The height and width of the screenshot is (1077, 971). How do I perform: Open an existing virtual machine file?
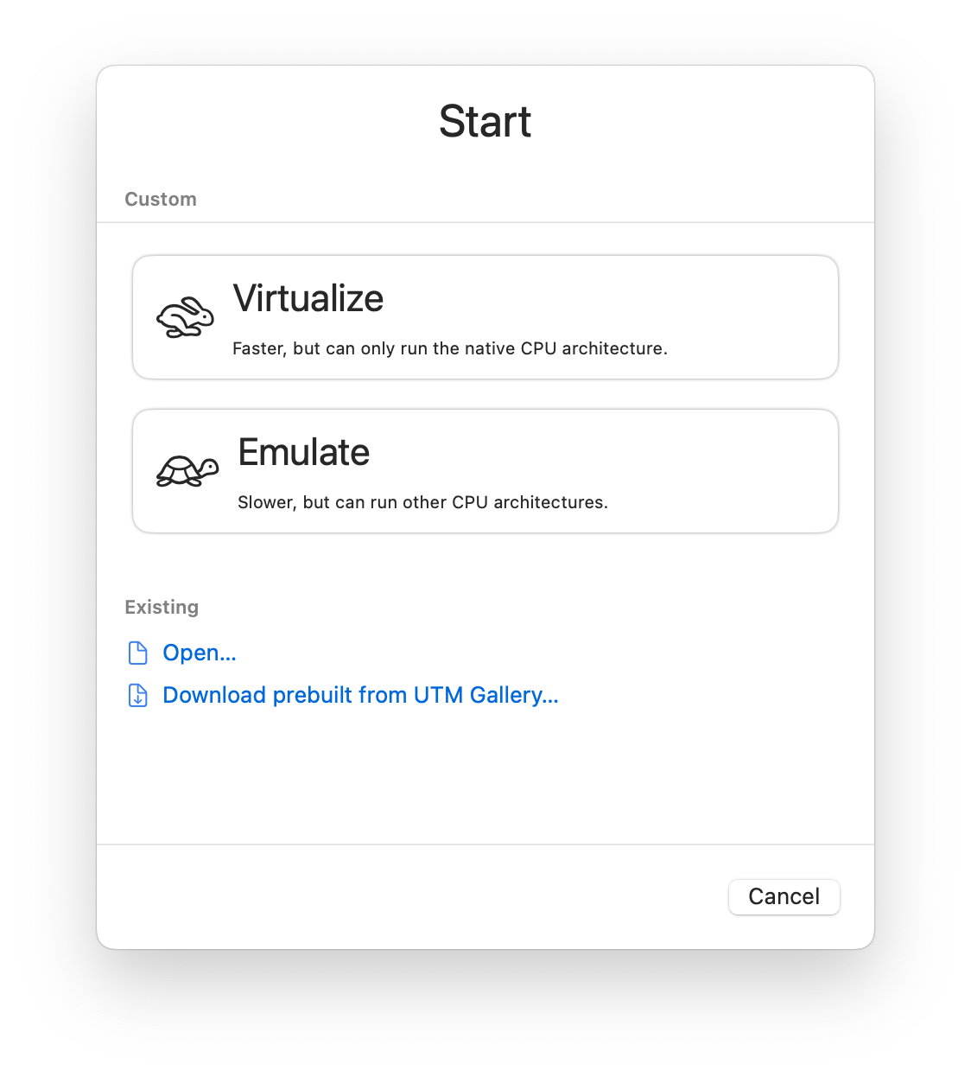[x=199, y=653]
